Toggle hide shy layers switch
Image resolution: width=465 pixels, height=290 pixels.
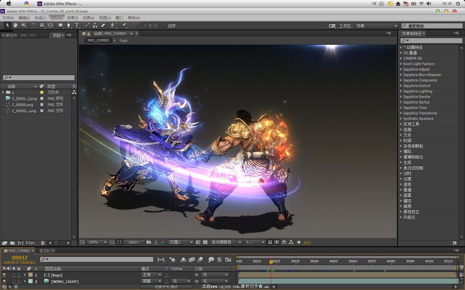(183, 259)
